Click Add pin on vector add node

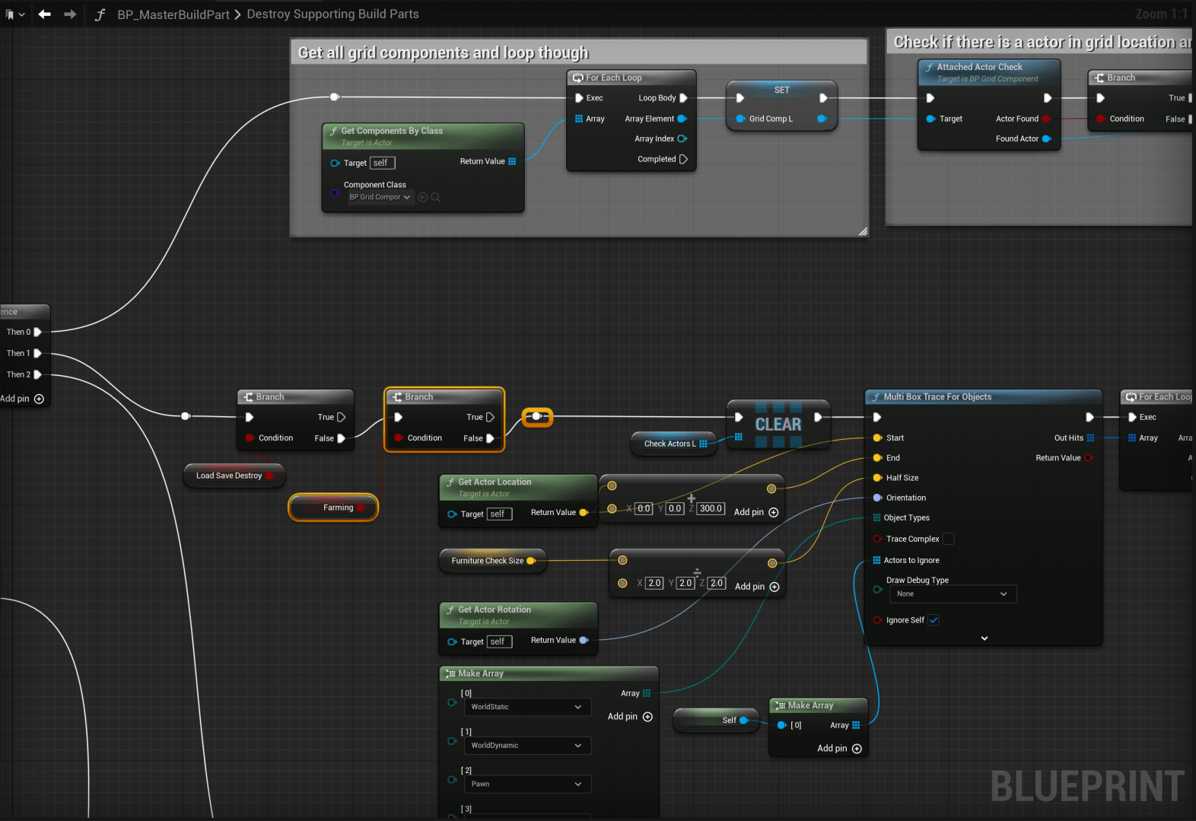(x=755, y=513)
